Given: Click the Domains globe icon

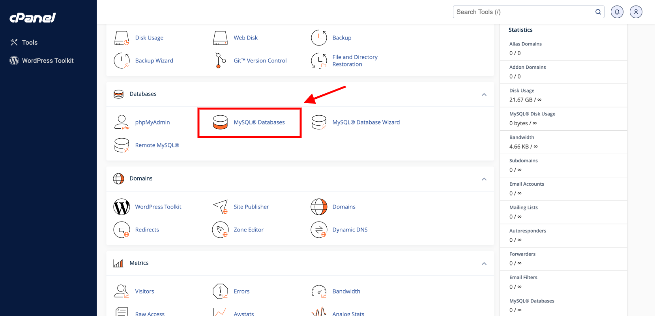Looking at the screenshot, I should 319,207.
